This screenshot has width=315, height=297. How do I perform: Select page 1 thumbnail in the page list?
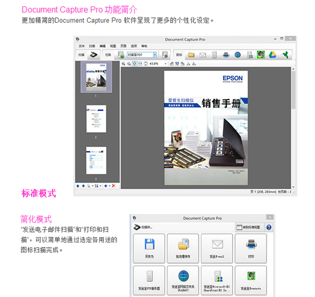click(97, 77)
